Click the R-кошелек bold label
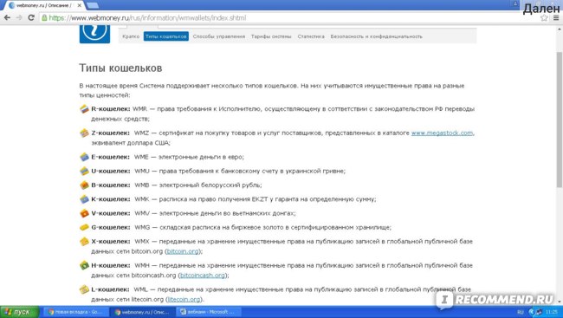 pyautogui.click(x=111, y=109)
